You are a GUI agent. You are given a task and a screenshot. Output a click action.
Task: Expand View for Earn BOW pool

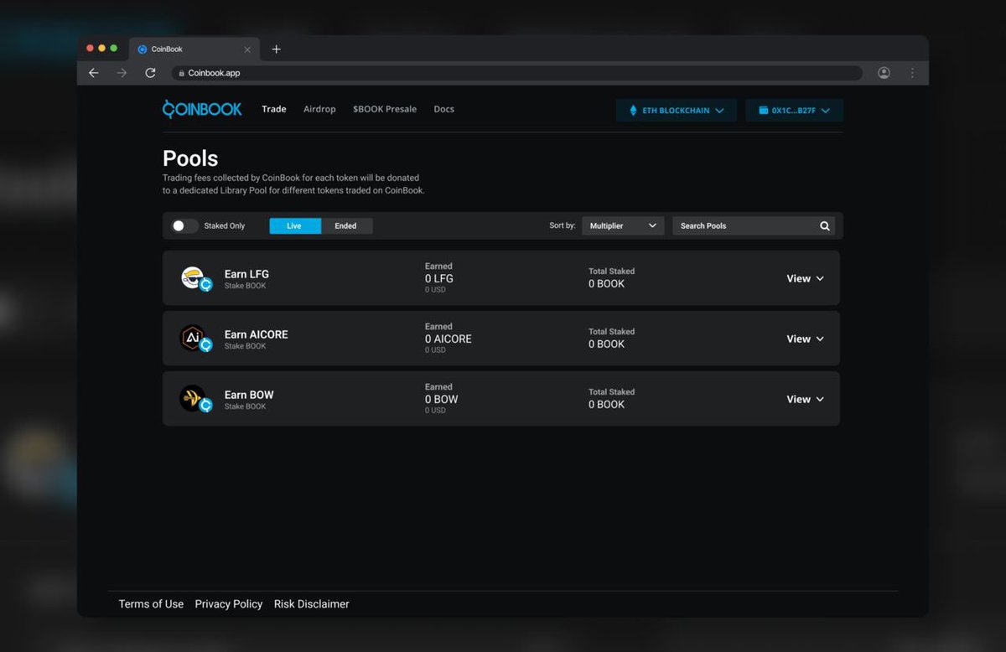click(805, 399)
